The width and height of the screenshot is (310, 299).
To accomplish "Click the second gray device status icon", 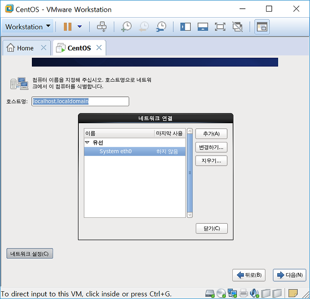I will (277, 293).
